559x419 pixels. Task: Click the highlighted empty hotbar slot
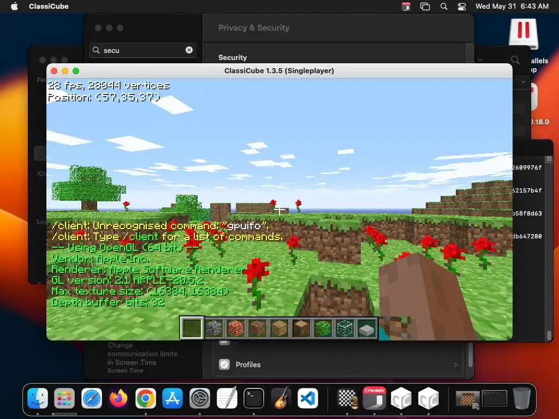192,328
